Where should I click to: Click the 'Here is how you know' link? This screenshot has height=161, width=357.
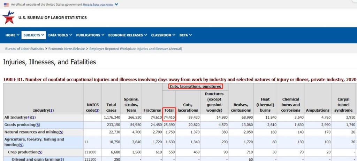(x=98, y=5)
